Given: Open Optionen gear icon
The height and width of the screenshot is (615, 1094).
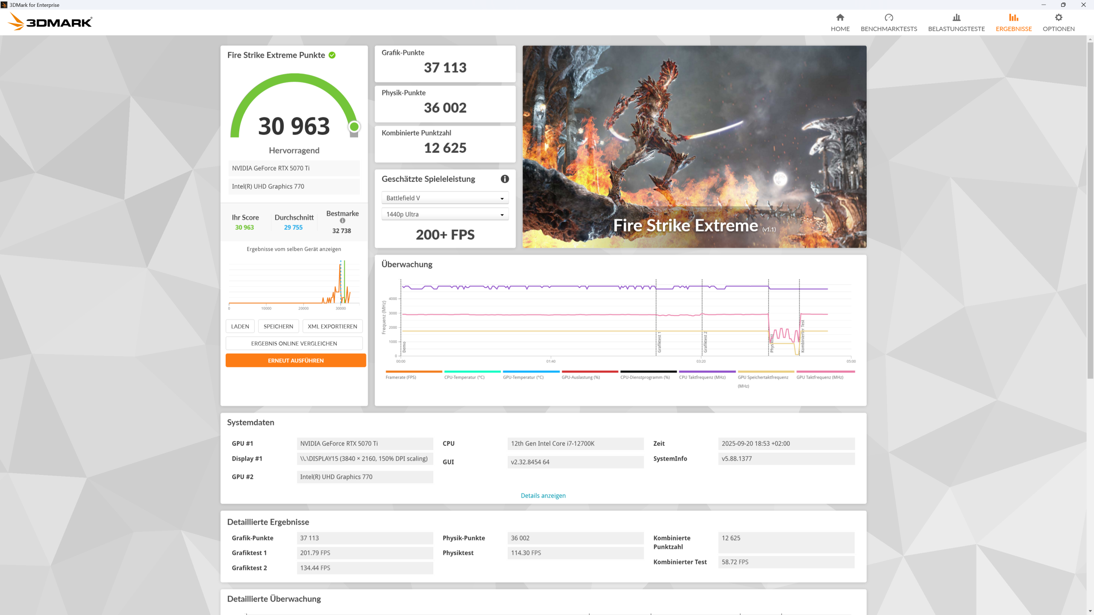Looking at the screenshot, I should click(x=1058, y=18).
